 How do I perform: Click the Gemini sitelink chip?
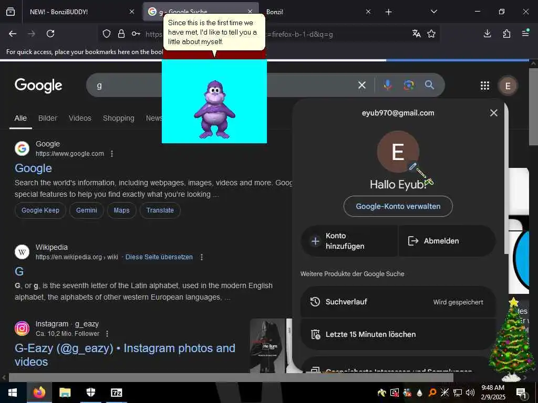point(87,210)
